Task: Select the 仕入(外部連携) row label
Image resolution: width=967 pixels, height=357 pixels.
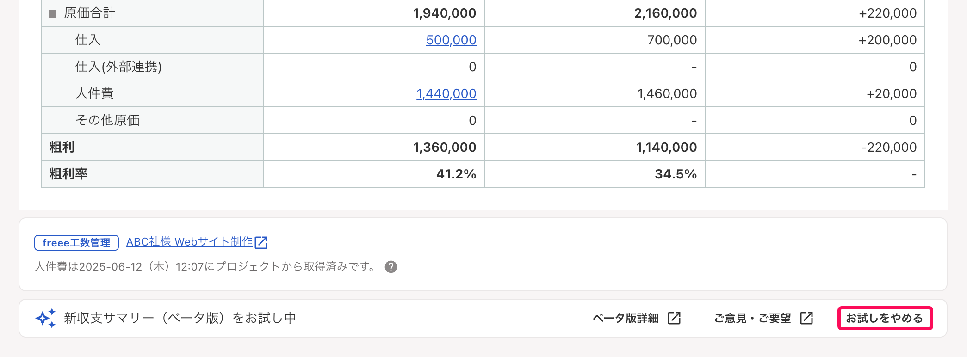Action: click(x=118, y=67)
